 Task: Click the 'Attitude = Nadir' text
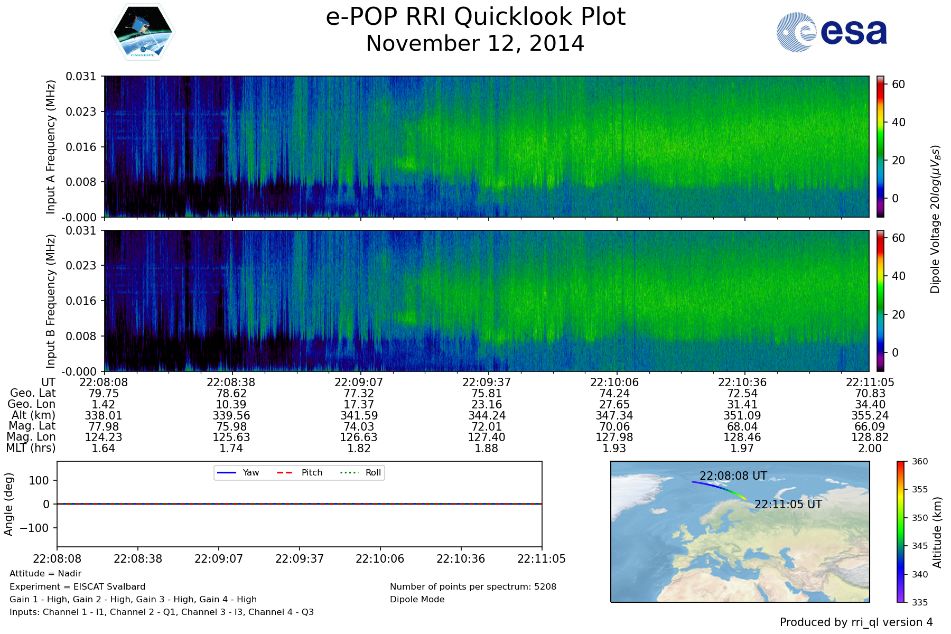point(45,573)
